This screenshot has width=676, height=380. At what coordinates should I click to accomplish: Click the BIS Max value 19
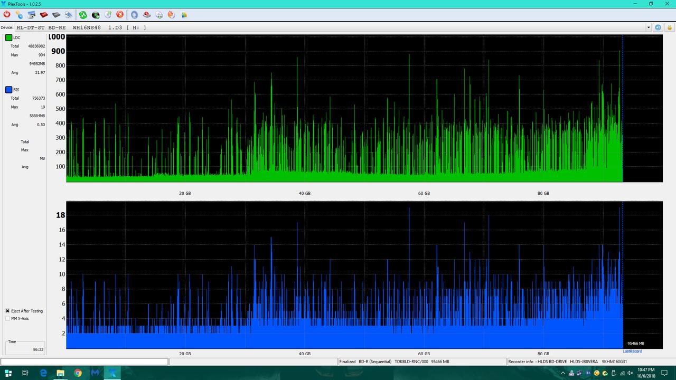click(43, 107)
